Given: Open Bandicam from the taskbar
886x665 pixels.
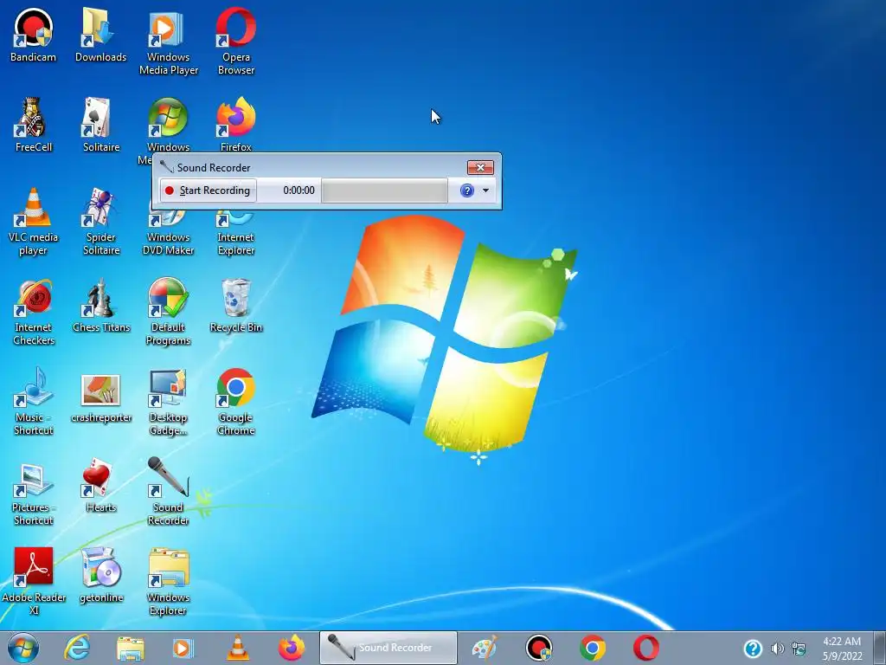Looking at the screenshot, I should tap(538, 648).
